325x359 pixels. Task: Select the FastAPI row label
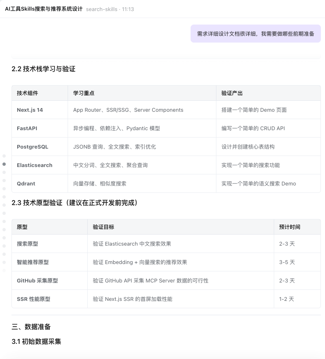[x=27, y=129]
